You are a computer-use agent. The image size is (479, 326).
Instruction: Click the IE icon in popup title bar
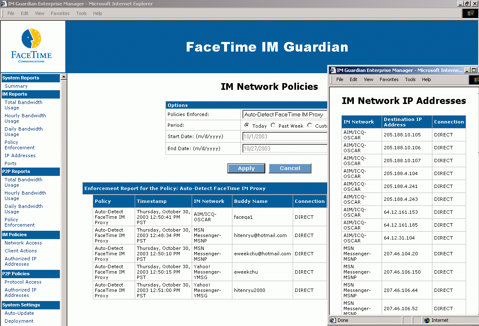coord(332,70)
